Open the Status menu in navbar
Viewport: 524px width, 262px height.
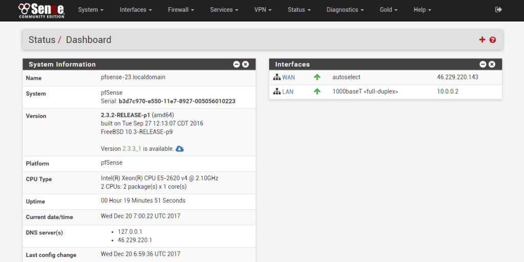299,10
